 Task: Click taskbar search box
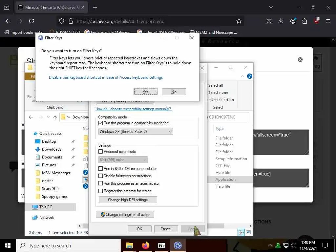[x=68, y=245]
